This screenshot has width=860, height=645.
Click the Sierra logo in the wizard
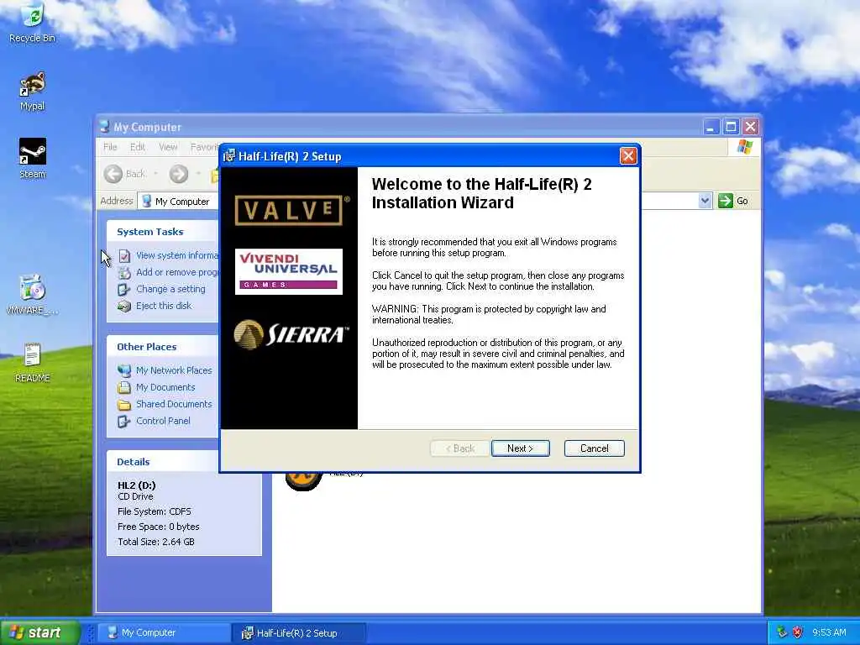point(291,334)
